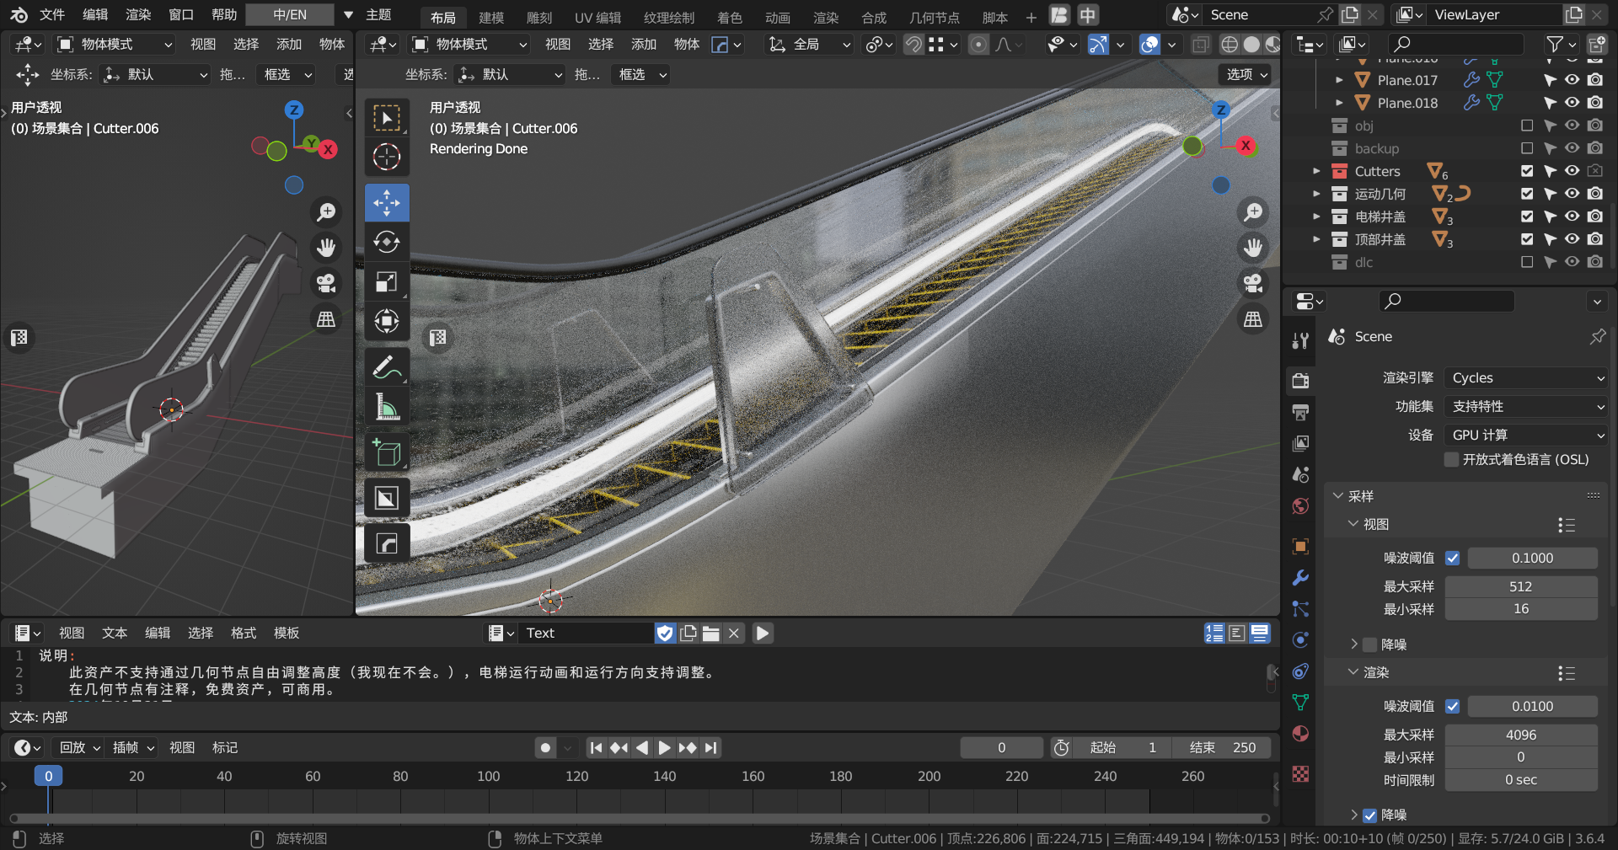Viewport: 1618px width, 850px height.
Task: Click 时间限制 0 sec field
Action: coord(1521,780)
